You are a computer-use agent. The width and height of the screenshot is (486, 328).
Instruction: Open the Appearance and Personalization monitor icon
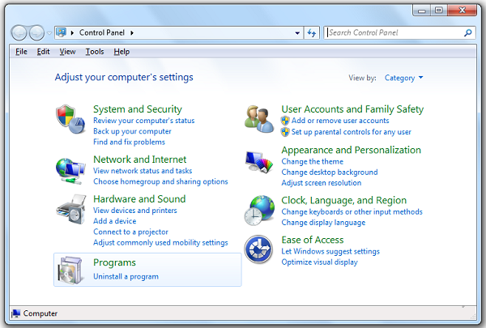[x=259, y=162]
